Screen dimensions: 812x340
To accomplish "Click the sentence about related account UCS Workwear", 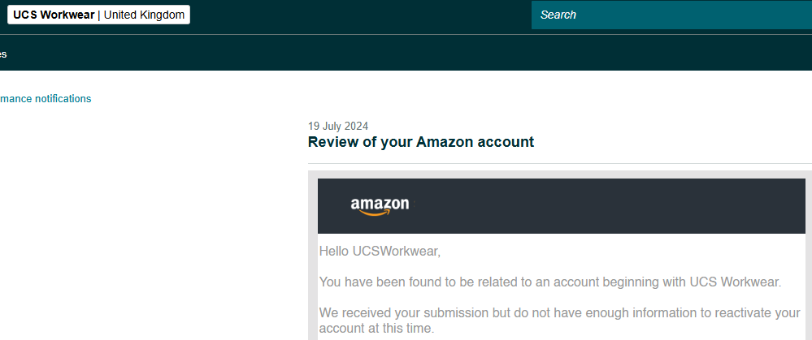I will point(550,282).
